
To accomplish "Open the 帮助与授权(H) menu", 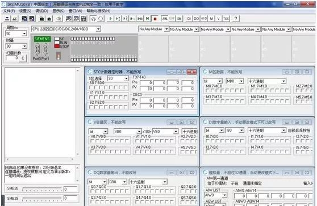I will pos(98,11).
